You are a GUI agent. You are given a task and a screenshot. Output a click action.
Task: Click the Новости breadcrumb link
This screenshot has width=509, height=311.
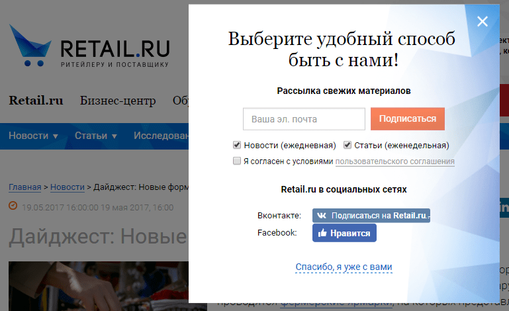click(68, 187)
